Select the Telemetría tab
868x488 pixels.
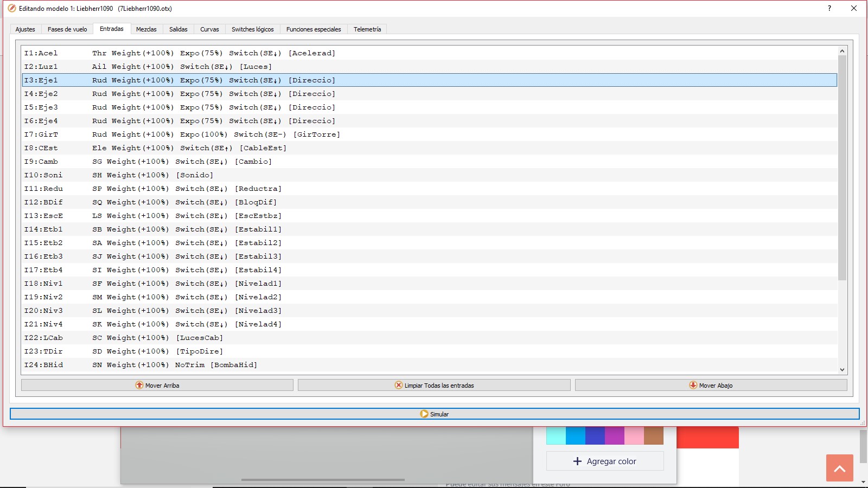click(367, 29)
